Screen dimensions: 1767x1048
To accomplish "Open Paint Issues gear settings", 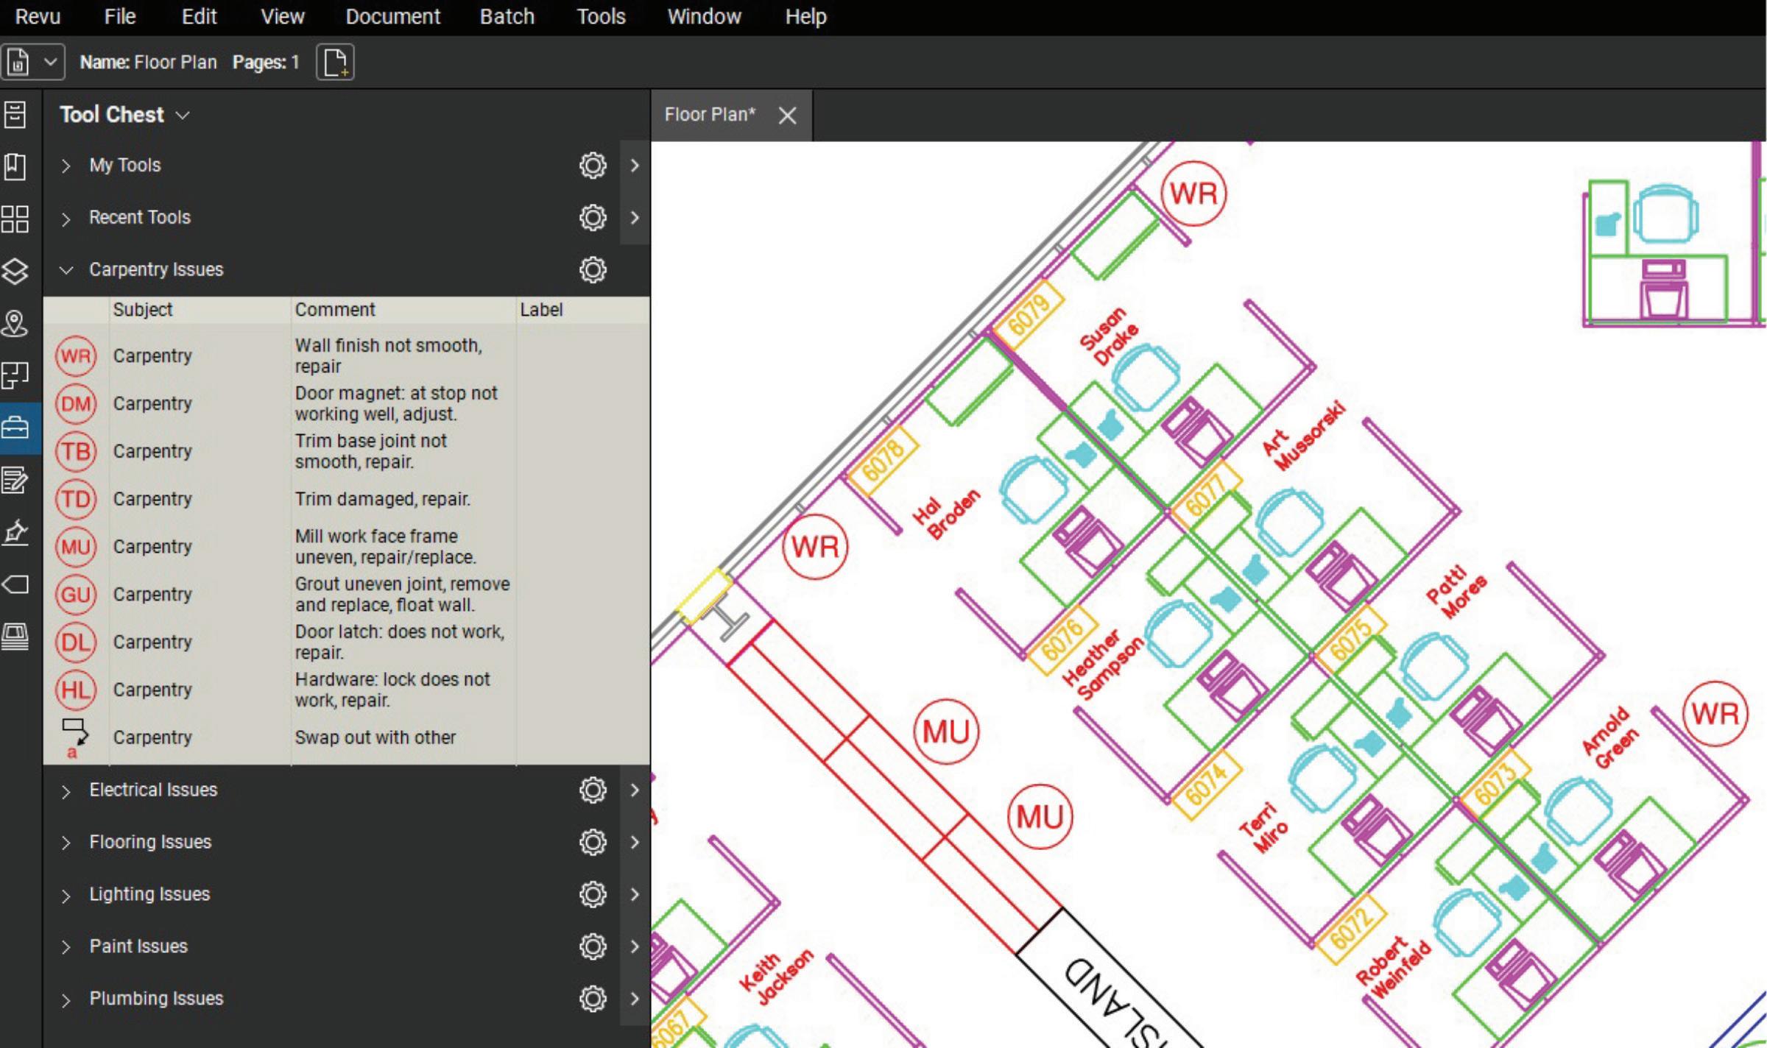I will (x=593, y=947).
